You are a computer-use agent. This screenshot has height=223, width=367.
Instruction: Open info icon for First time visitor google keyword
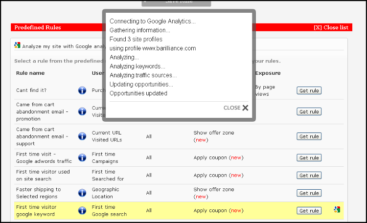(x=82, y=211)
